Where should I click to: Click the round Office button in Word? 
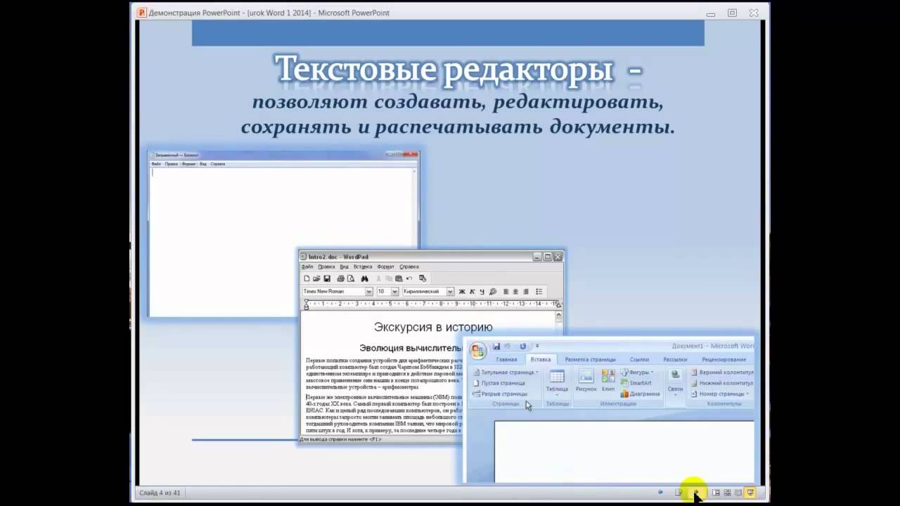click(478, 351)
